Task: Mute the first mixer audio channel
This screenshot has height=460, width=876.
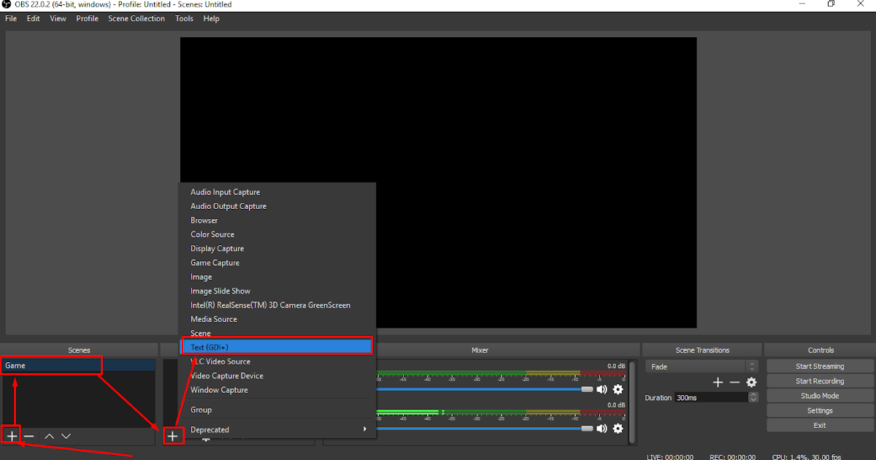Action: click(x=602, y=390)
